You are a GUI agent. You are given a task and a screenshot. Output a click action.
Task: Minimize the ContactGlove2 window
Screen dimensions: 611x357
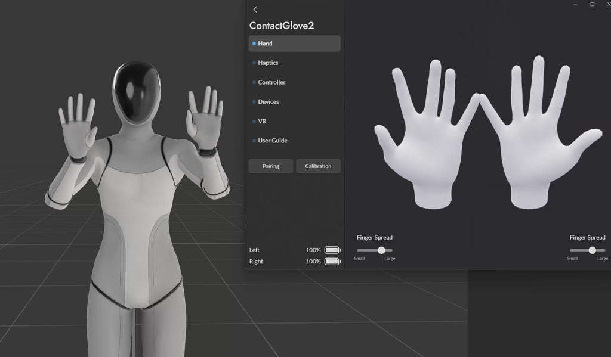point(575,4)
